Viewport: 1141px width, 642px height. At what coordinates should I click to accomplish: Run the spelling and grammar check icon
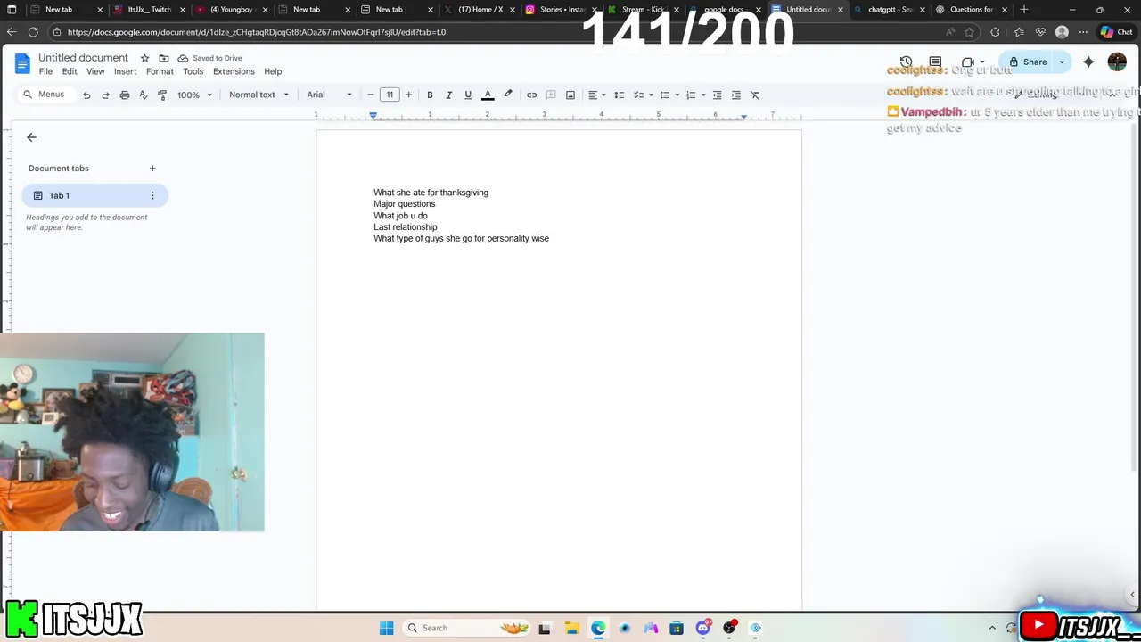coord(144,95)
